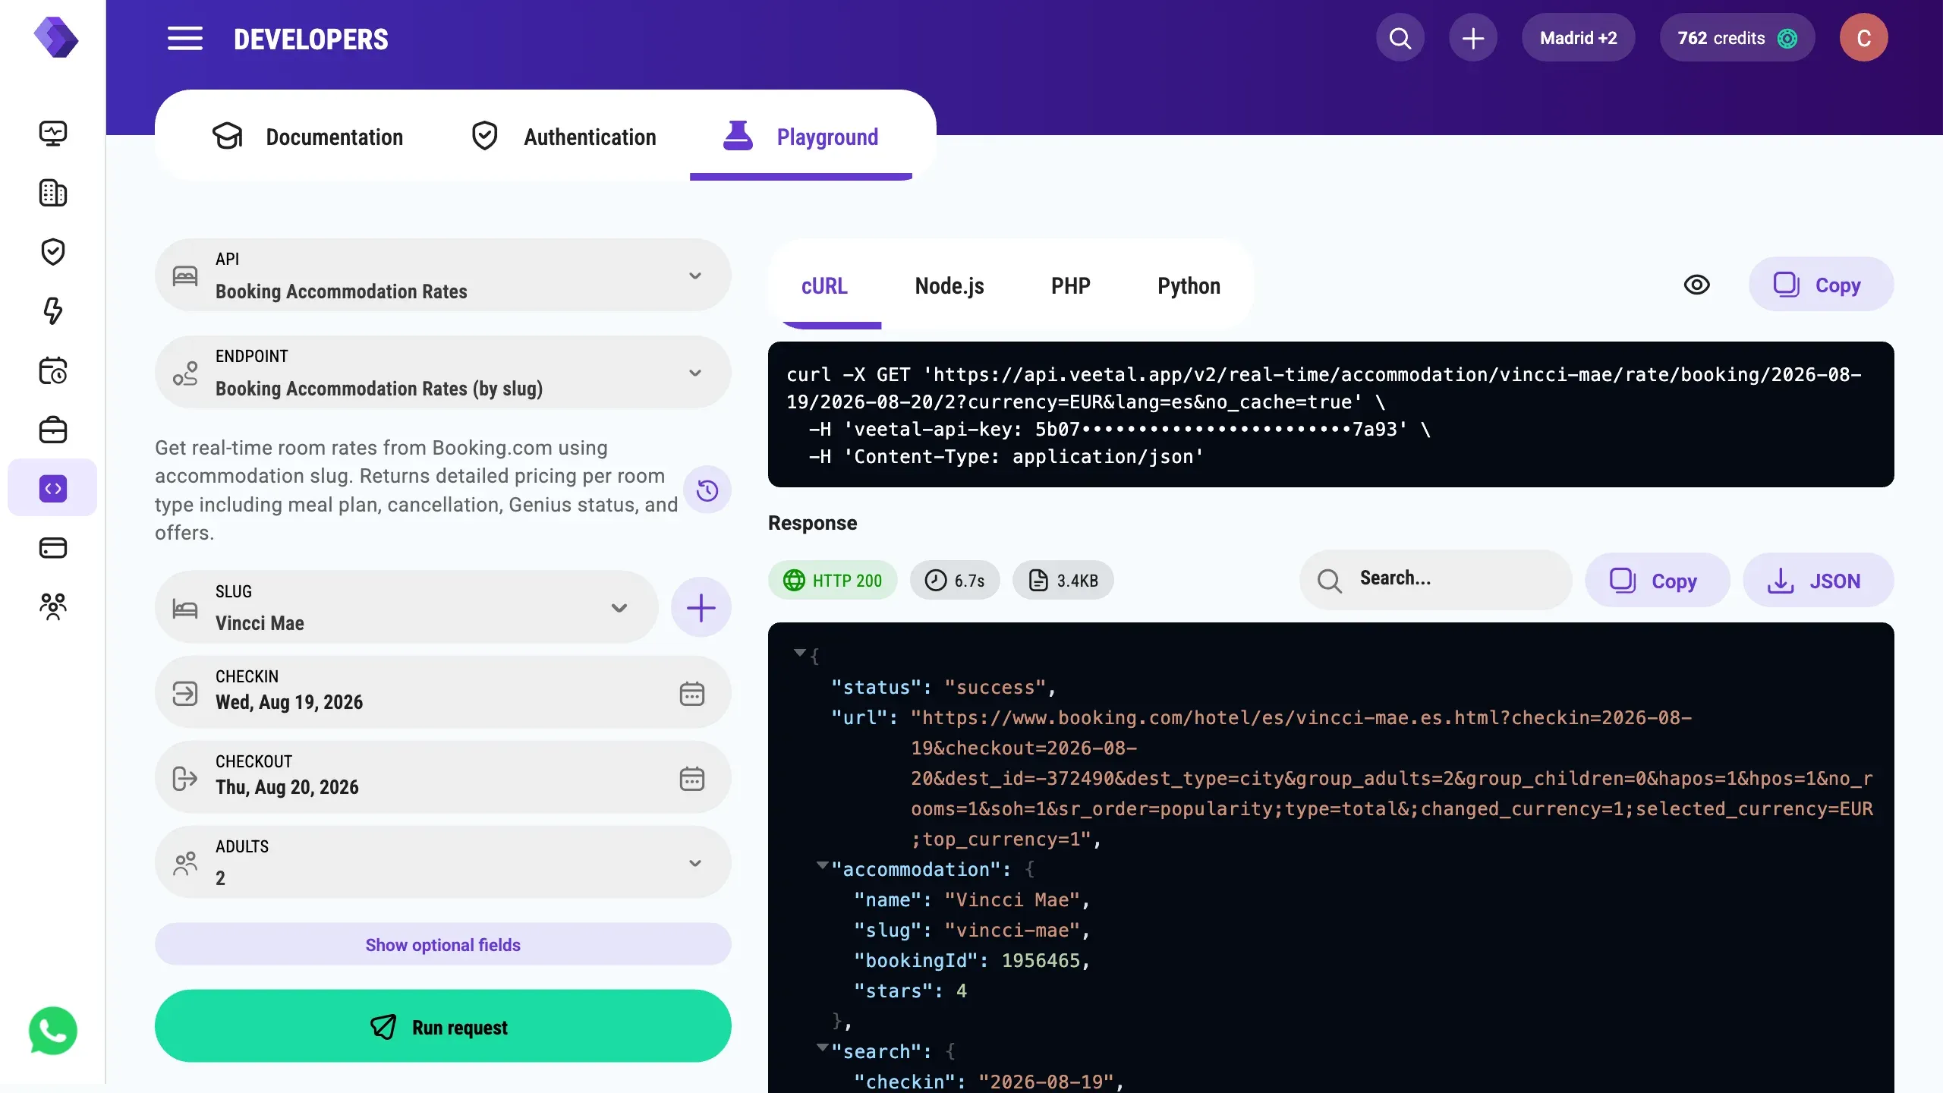The width and height of the screenshot is (1943, 1093).
Task: Open the team users icon in sidebar
Action: [x=52, y=606]
